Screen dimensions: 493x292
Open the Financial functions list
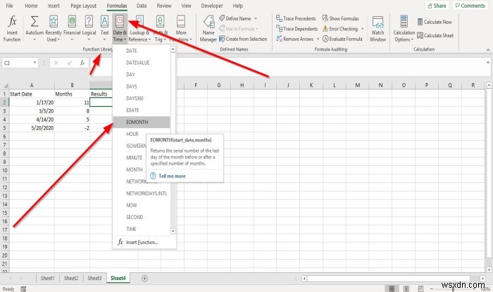click(72, 28)
